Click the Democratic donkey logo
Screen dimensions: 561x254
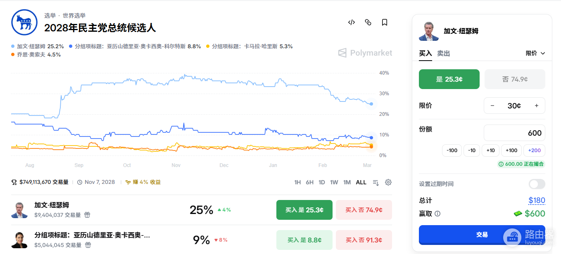click(24, 22)
